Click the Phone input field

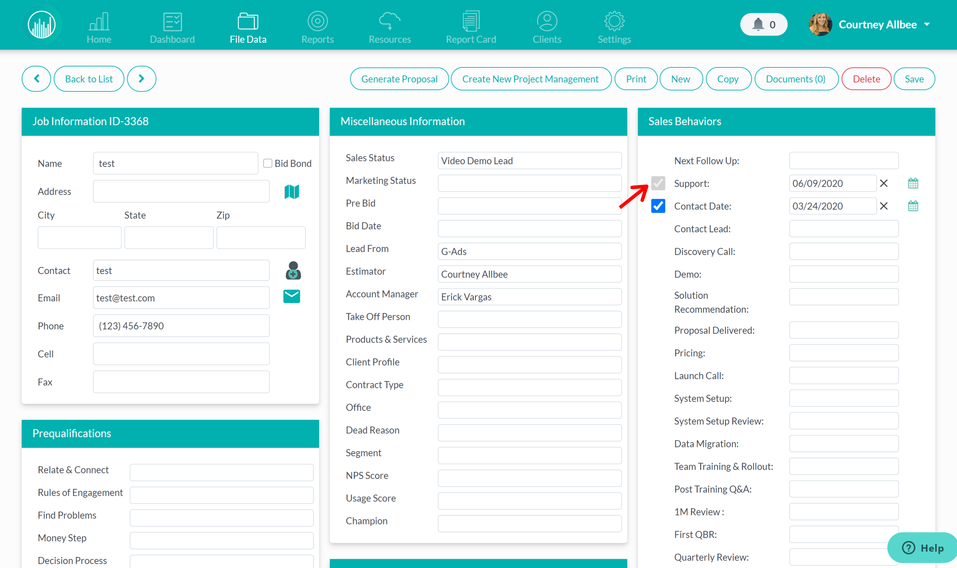(181, 326)
